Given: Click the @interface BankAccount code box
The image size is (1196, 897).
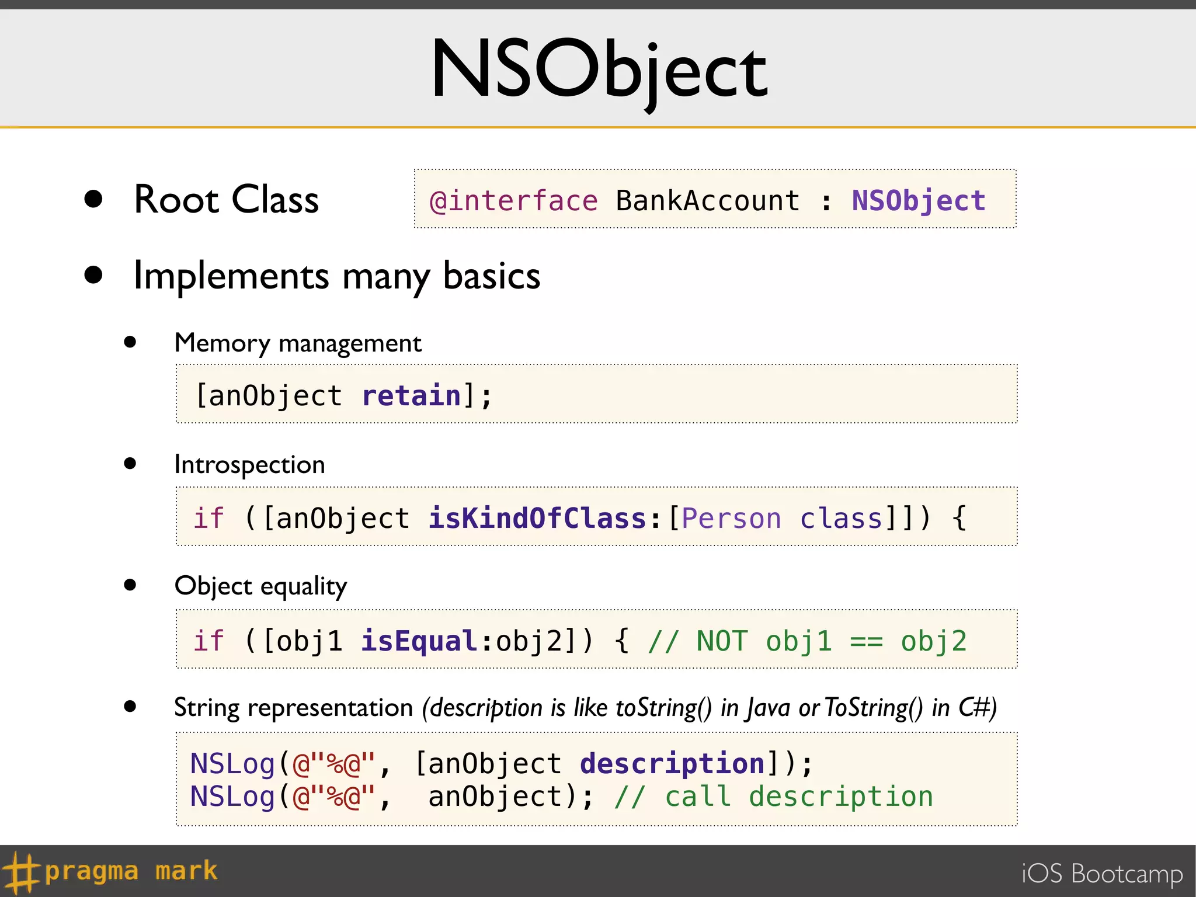Looking at the screenshot, I should click(715, 199).
